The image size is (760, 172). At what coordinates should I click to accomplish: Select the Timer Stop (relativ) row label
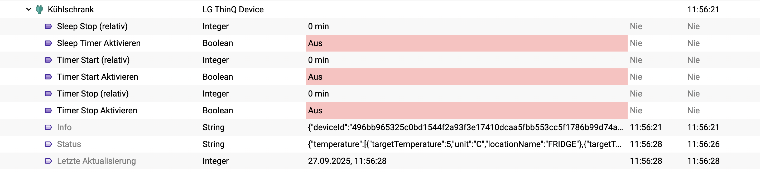[93, 94]
